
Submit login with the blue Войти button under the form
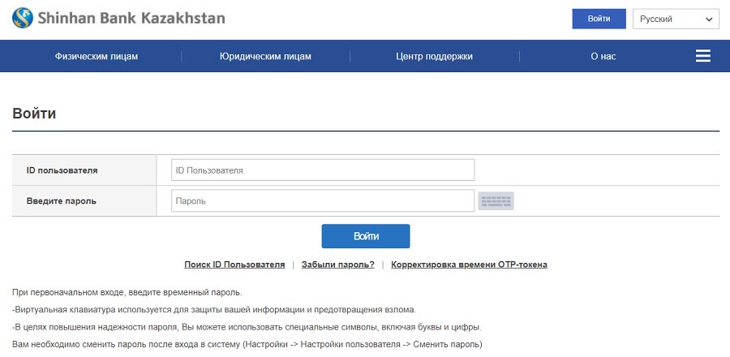366,236
